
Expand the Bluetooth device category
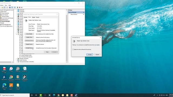click(x=16, y=10)
